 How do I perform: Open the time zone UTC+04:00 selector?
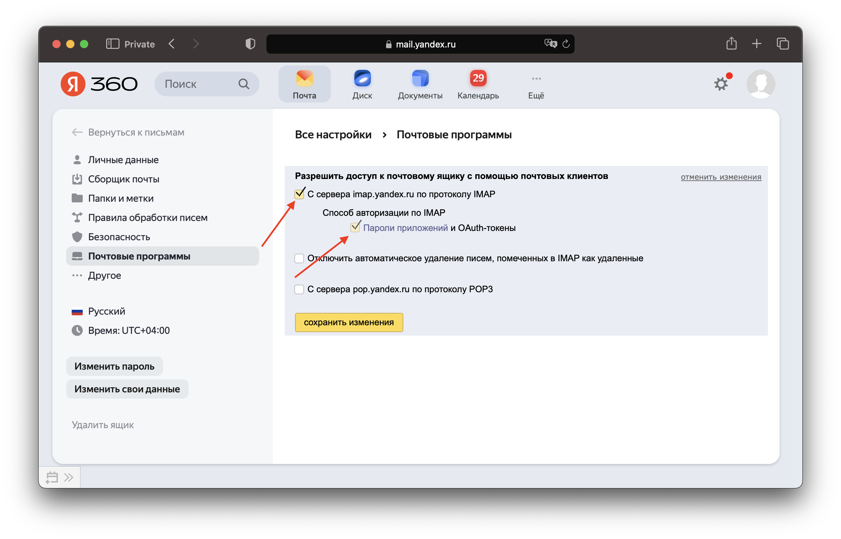[x=129, y=330]
